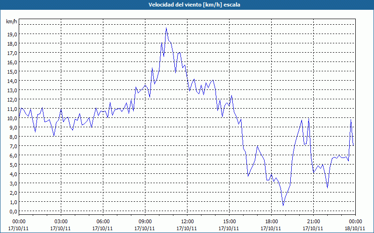The height and width of the screenshot is (233, 374).
Task: Click the 15:00 time axis label
Action: 229,222
